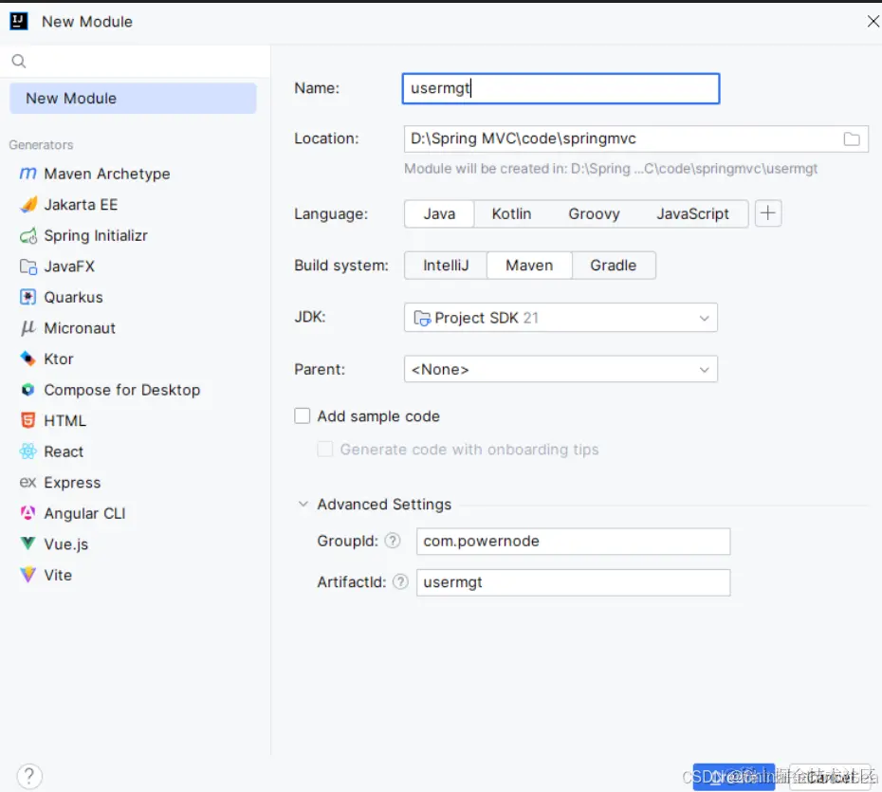Viewport: 882px width, 792px height.
Task: Focus the Name input field
Action: coord(560,88)
